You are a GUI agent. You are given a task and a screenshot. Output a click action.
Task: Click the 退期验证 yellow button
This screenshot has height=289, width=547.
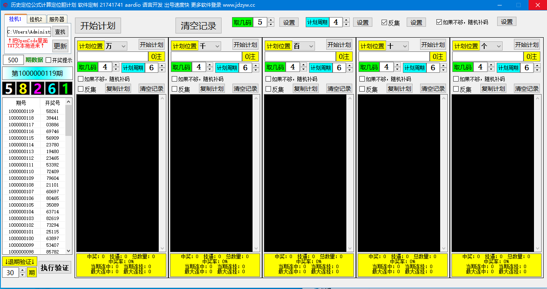[19, 261]
